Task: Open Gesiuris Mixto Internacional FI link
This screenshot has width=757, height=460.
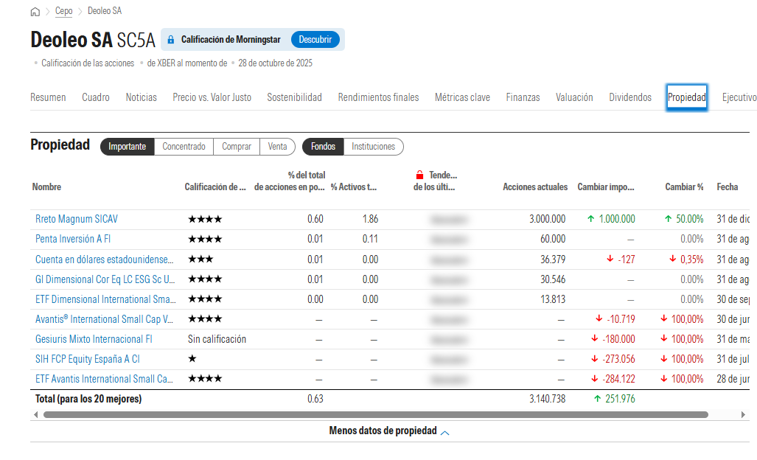Action: click(94, 339)
